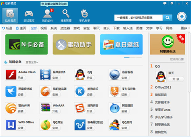Viewport: 191px width, 137px height.
Task: Open Office2013 in ranking list
Action: [163, 87]
